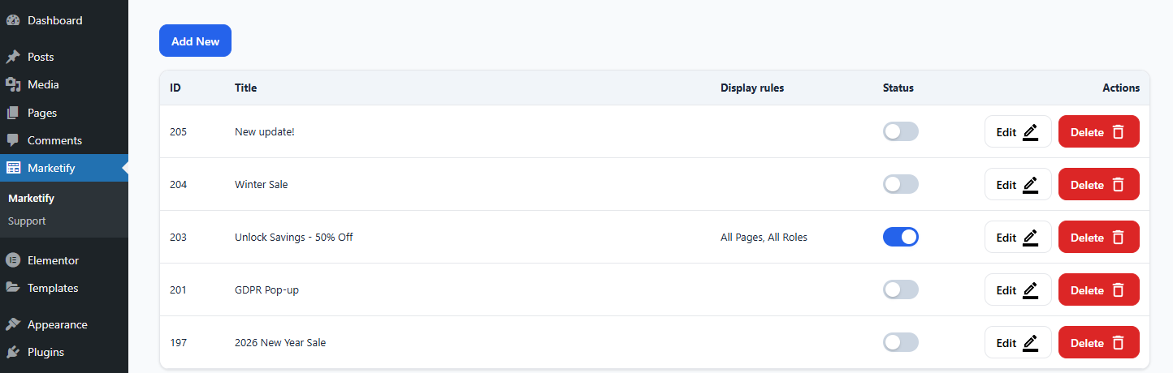This screenshot has width=1173, height=373.
Task: Click the Comments speech bubble icon
Action: (x=13, y=140)
